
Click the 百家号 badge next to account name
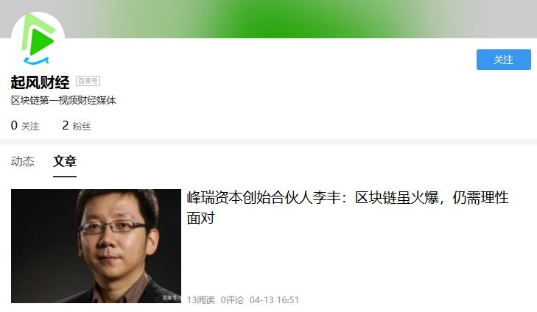[88, 81]
